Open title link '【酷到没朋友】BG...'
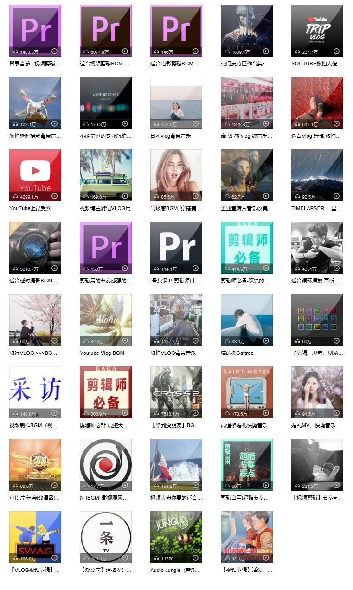 pos(174,425)
